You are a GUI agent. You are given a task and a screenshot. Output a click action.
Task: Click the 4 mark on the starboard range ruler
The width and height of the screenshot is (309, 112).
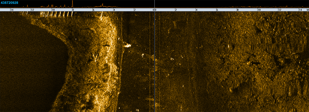[197, 10]
